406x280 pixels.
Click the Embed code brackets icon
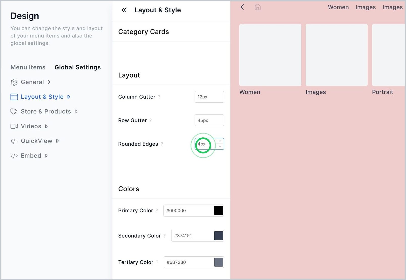pos(14,156)
